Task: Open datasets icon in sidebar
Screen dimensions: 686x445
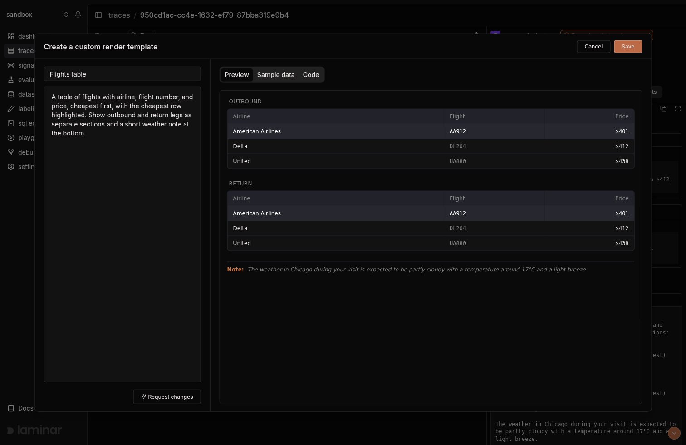Action: click(x=11, y=94)
